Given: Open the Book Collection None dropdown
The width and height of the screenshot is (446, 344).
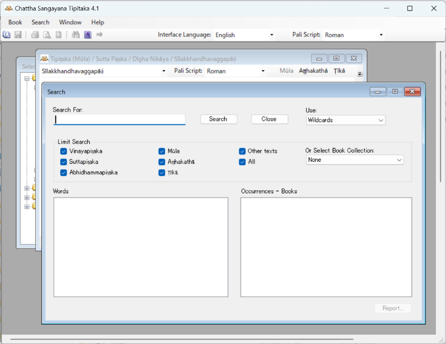Looking at the screenshot, I should pyautogui.click(x=355, y=160).
